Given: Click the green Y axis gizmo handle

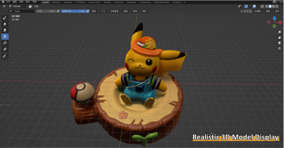Looking at the screenshot, I should (x=274, y=26).
